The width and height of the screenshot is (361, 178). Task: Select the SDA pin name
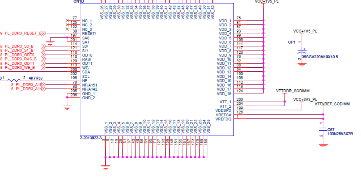[x=86, y=72]
